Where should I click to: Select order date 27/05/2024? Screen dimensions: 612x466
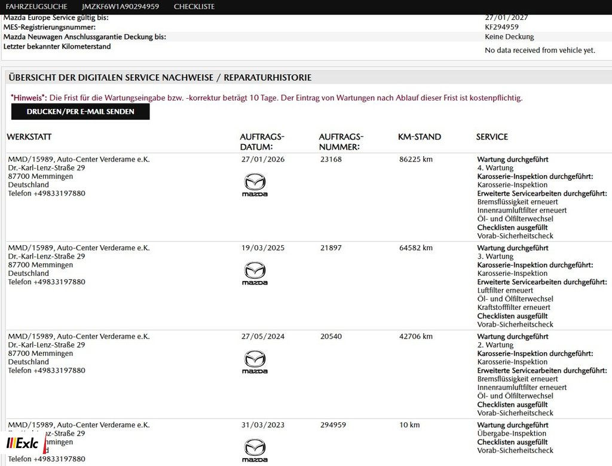pyautogui.click(x=263, y=337)
